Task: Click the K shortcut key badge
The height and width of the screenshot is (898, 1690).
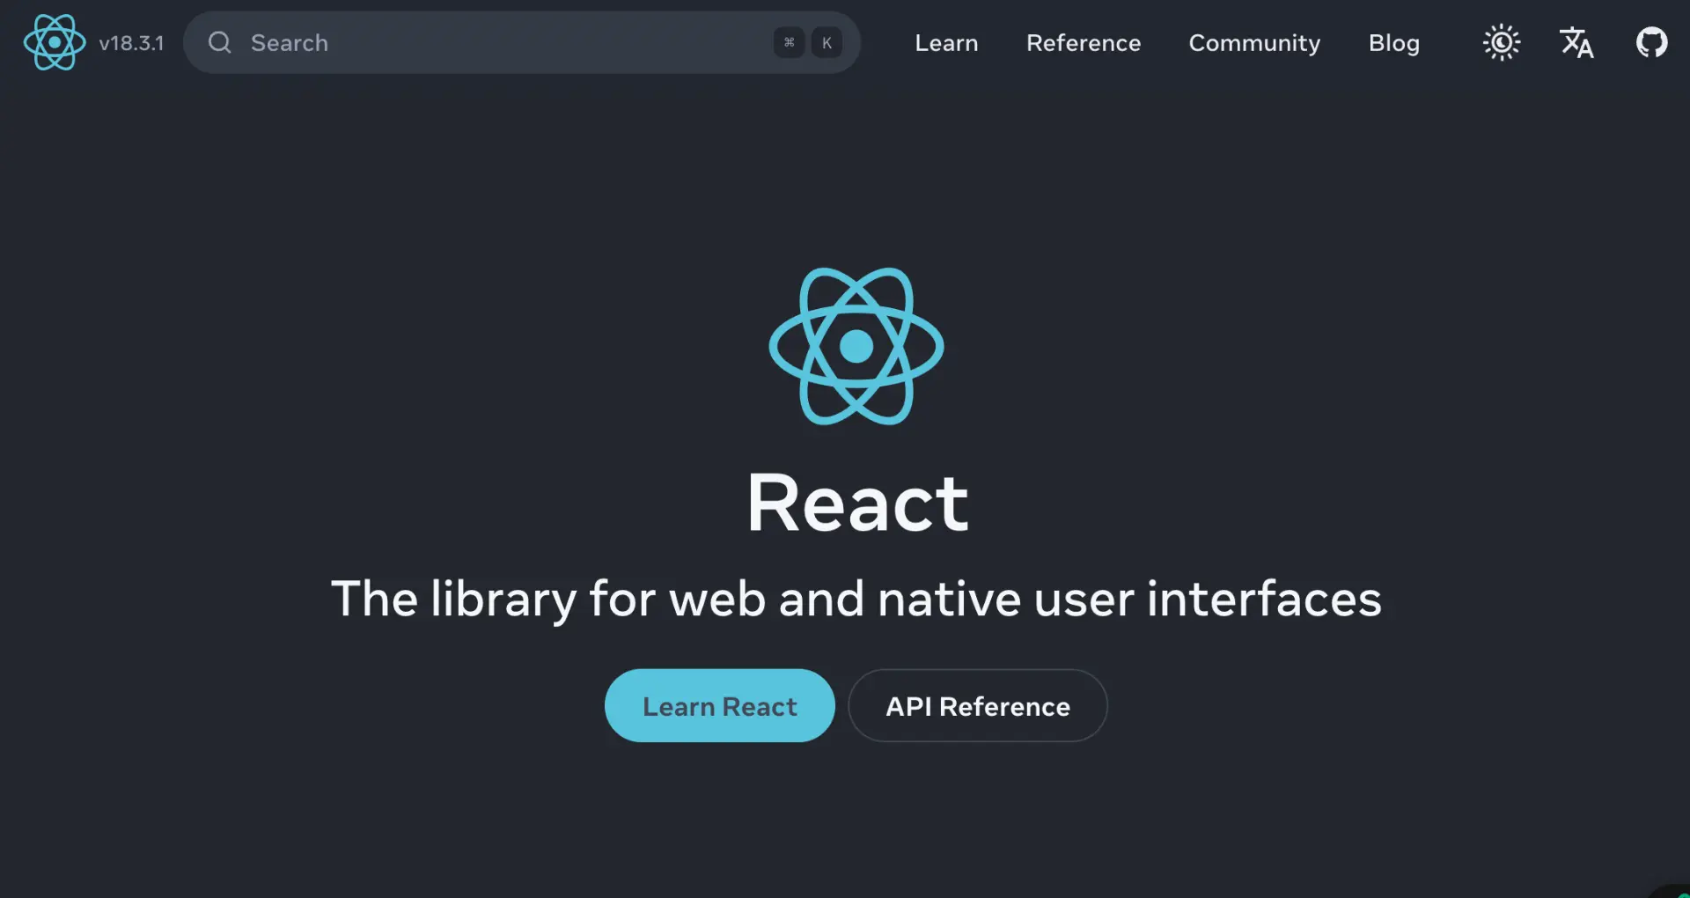Action: point(827,42)
